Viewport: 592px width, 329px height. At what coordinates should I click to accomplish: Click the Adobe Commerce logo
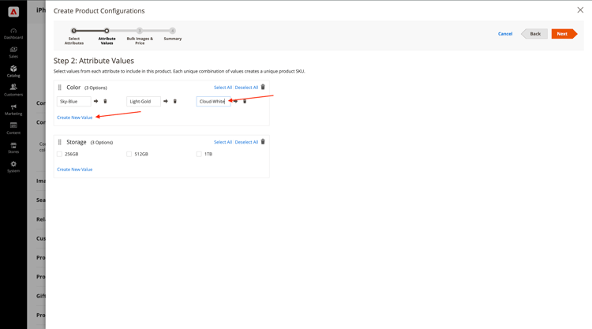click(13, 12)
